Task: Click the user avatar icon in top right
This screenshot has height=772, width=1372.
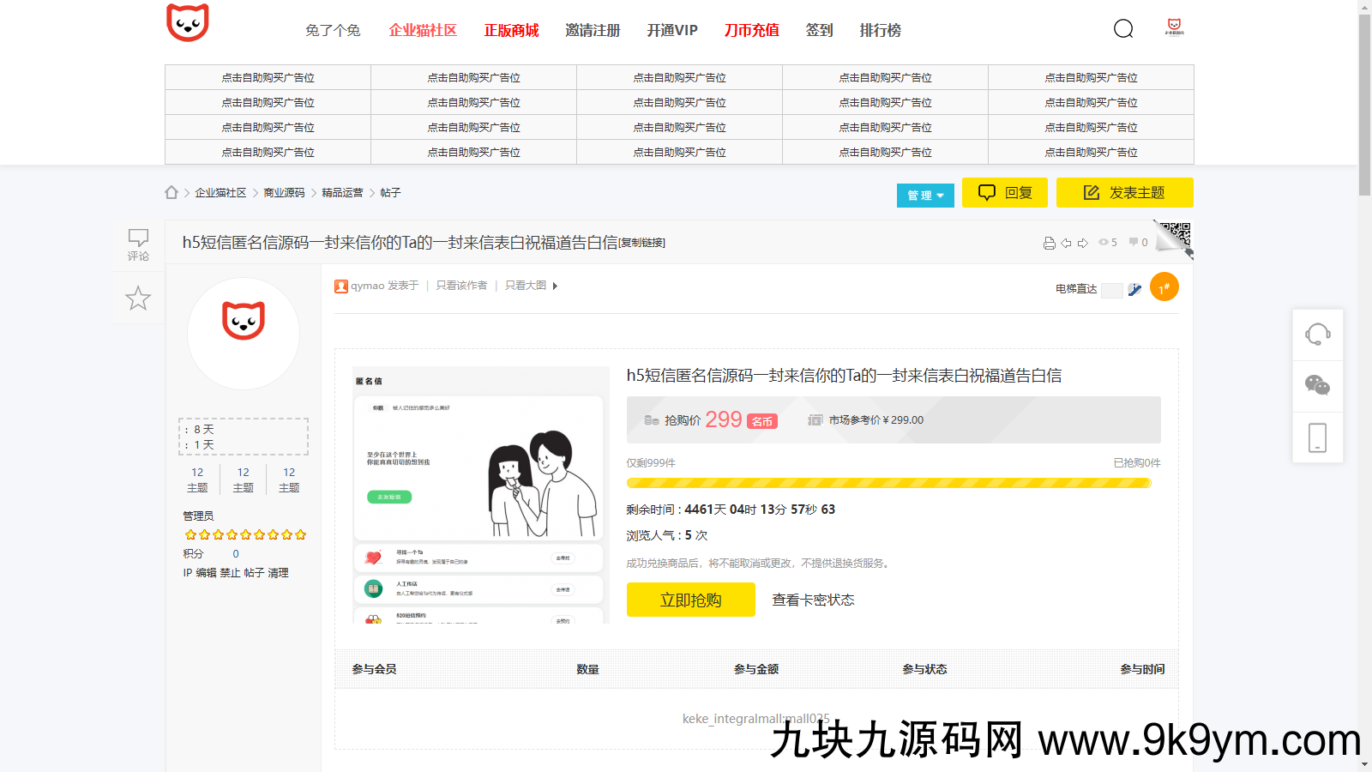Action: pyautogui.click(x=1174, y=27)
